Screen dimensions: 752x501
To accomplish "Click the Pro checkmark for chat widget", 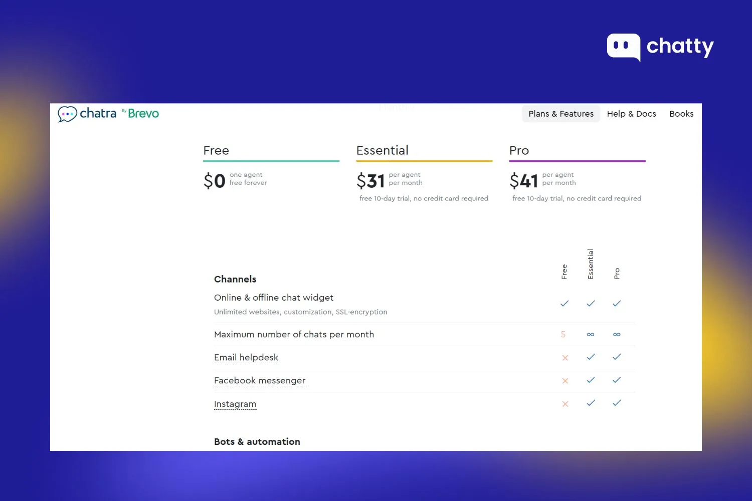I will click(617, 303).
